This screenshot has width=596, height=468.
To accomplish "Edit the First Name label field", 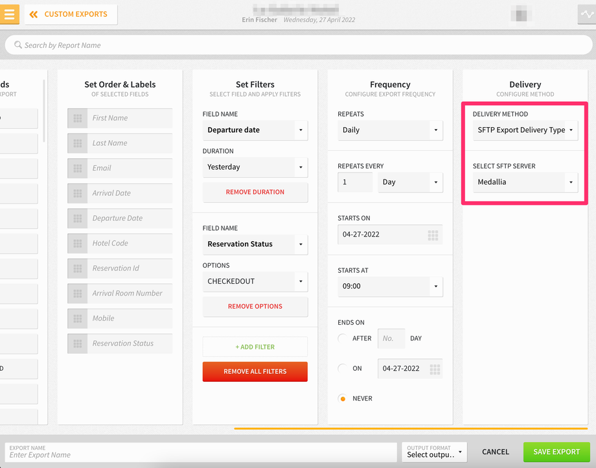I will click(130, 118).
